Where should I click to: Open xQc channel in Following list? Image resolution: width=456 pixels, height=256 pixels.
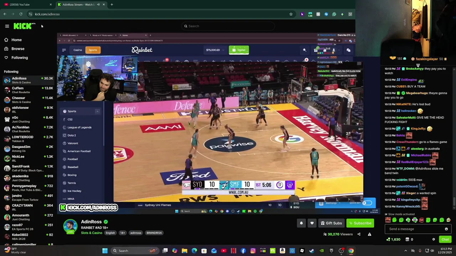point(28,119)
